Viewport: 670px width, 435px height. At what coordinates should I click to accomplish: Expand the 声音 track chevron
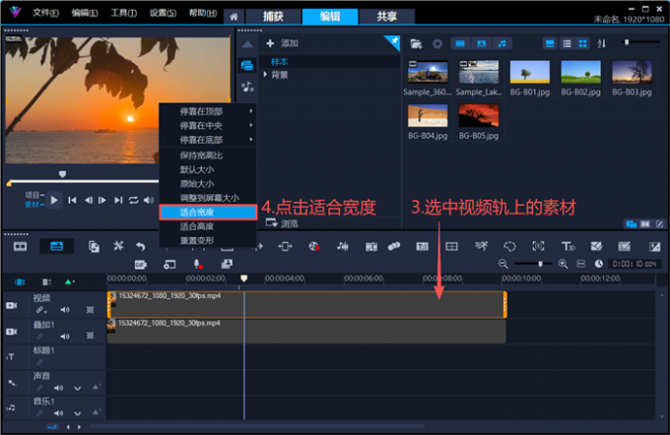click(x=77, y=389)
